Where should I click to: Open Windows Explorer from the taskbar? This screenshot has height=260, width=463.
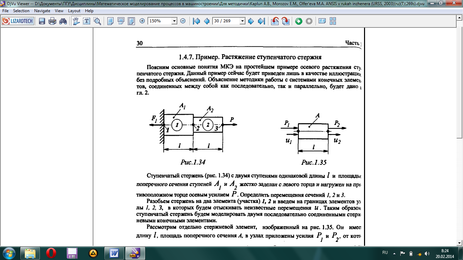point(31,253)
